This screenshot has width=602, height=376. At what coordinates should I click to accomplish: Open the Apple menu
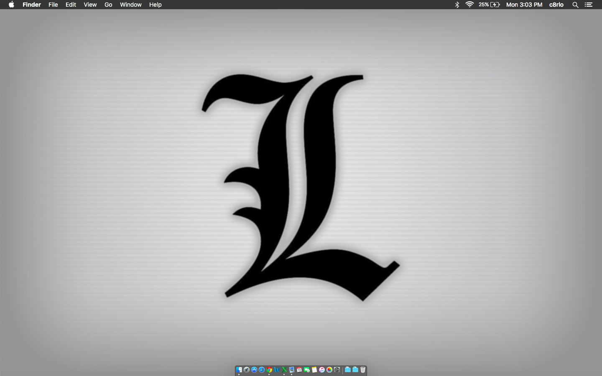11,5
